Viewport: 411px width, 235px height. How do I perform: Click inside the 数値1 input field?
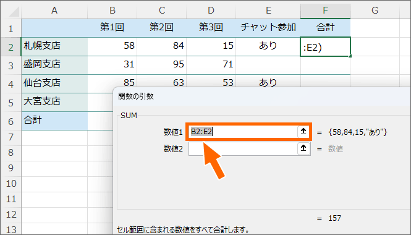click(x=243, y=132)
